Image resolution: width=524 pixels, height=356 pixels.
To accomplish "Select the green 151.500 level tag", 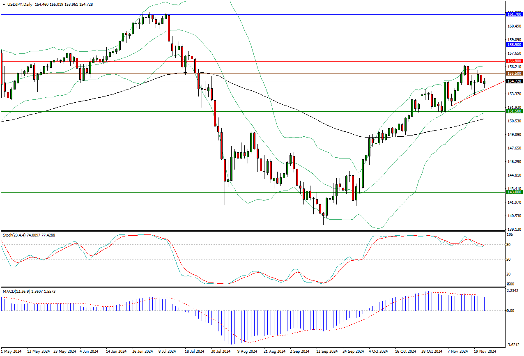I will point(514,111).
